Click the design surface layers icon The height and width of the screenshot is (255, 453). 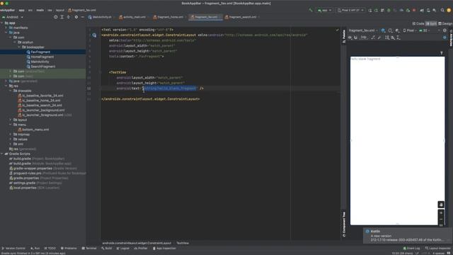coord(383,30)
